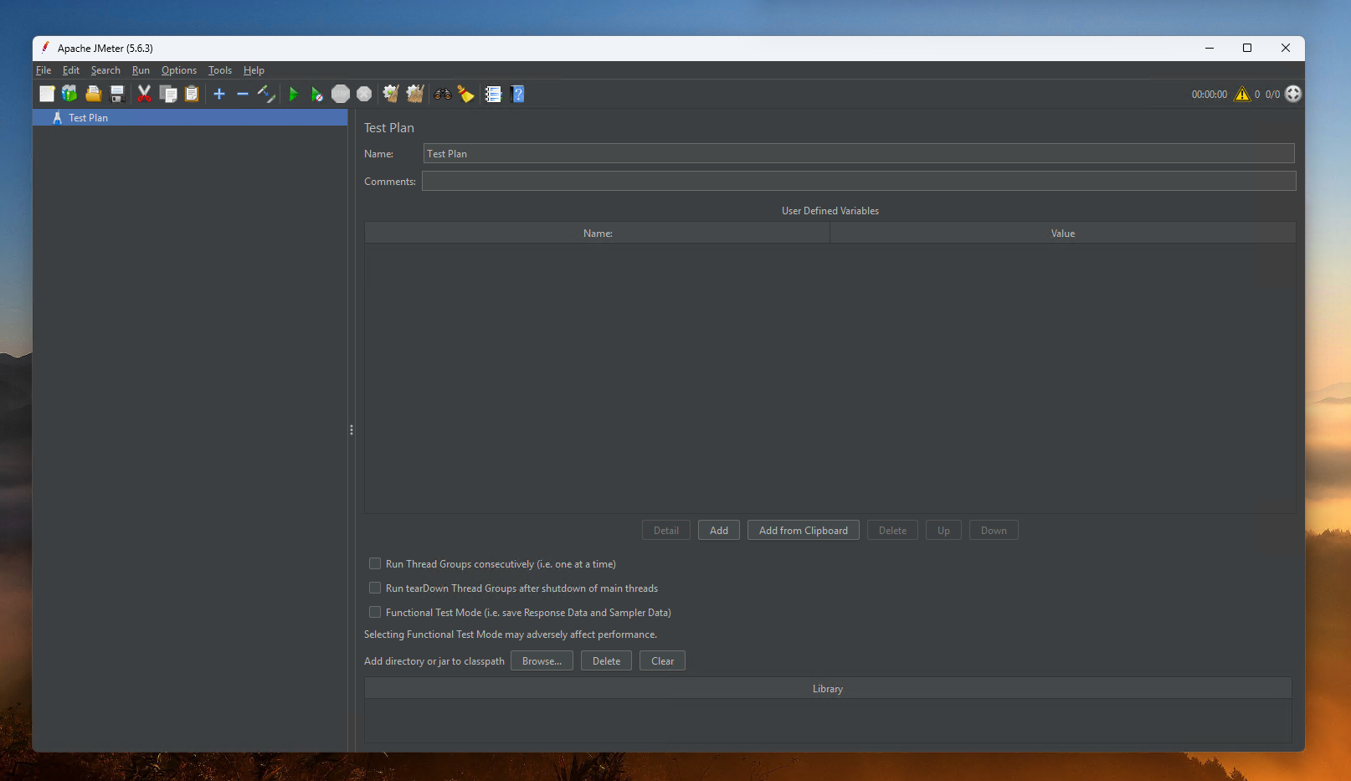Screen dimensions: 1351x781
Task: Click the Detail button
Action: click(x=666, y=531)
